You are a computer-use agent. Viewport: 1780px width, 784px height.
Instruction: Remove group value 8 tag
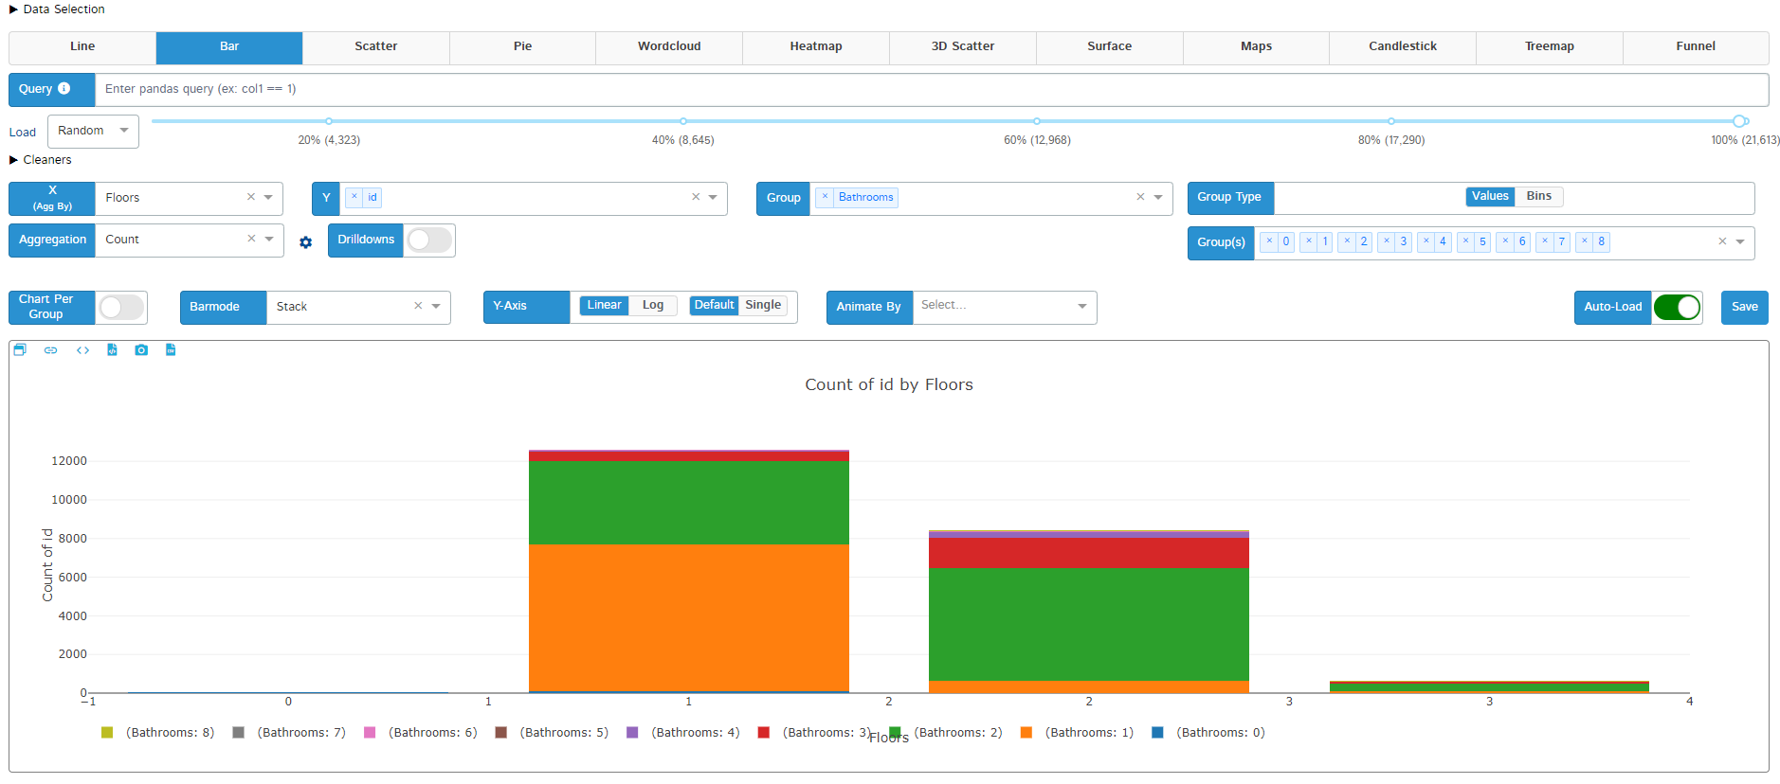tap(1584, 241)
